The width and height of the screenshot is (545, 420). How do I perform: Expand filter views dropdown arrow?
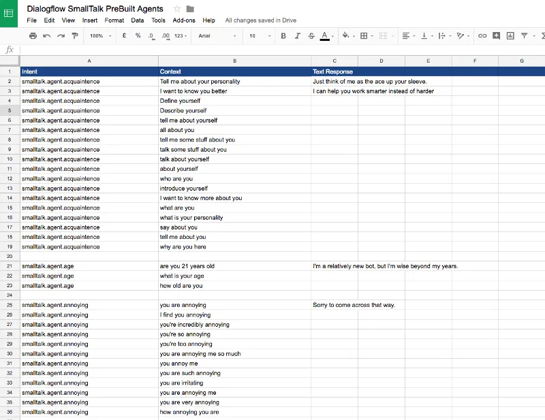[534, 36]
